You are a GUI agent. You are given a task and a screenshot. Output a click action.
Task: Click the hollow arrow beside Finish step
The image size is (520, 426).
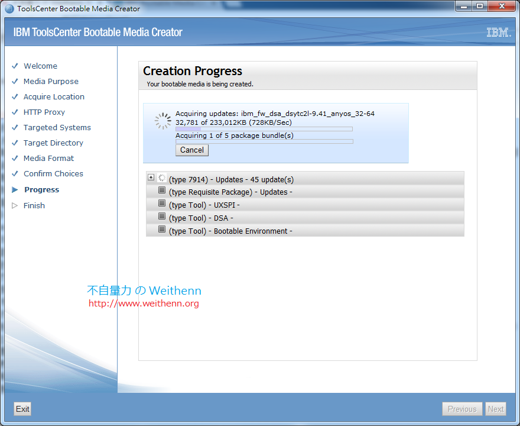15,205
